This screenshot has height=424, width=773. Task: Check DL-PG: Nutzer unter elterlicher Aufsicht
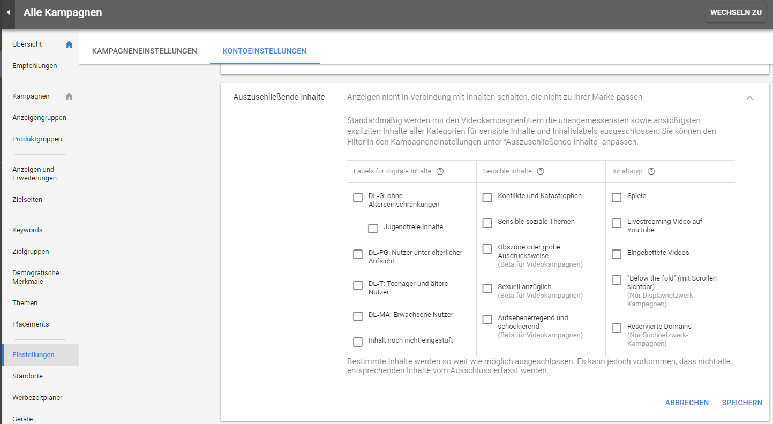pyautogui.click(x=358, y=254)
